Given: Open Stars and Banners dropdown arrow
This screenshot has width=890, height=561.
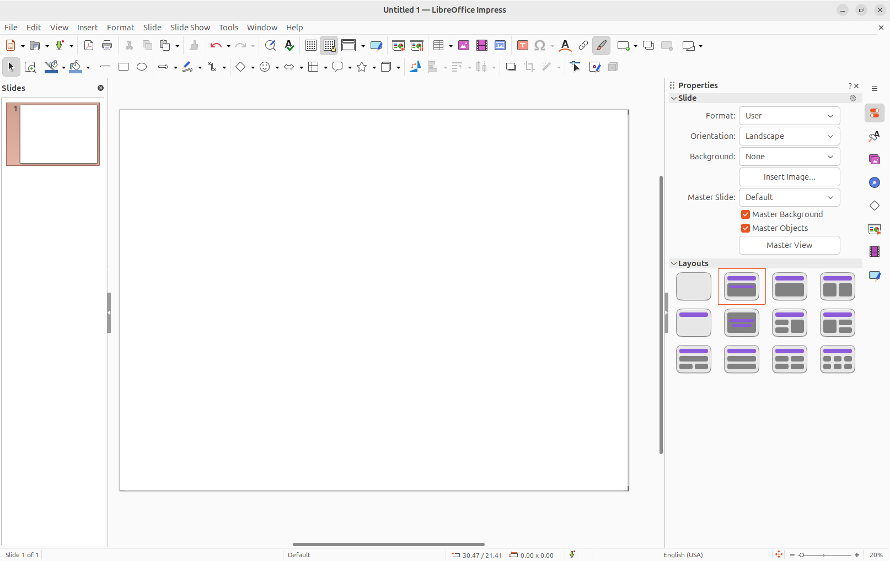Looking at the screenshot, I should click(x=374, y=67).
